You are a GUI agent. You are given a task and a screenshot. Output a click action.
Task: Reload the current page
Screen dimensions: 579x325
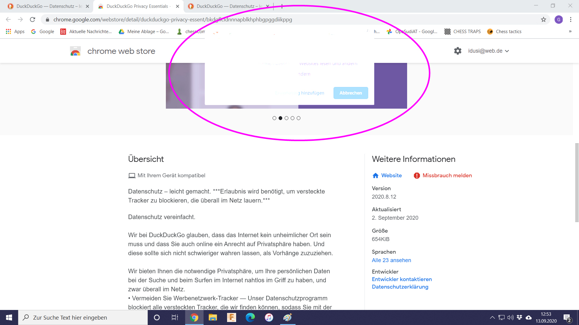click(x=33, y=20)
